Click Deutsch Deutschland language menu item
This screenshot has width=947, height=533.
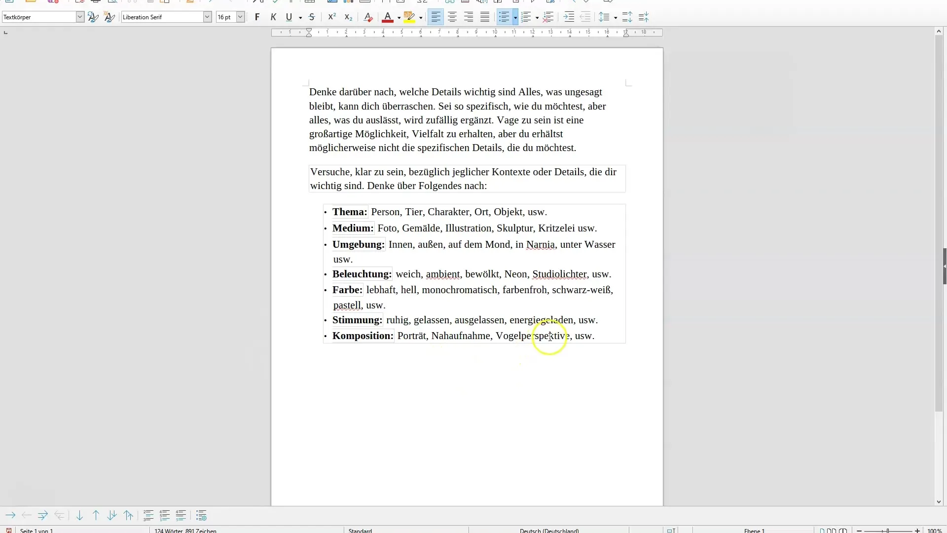tap(549, 531)
